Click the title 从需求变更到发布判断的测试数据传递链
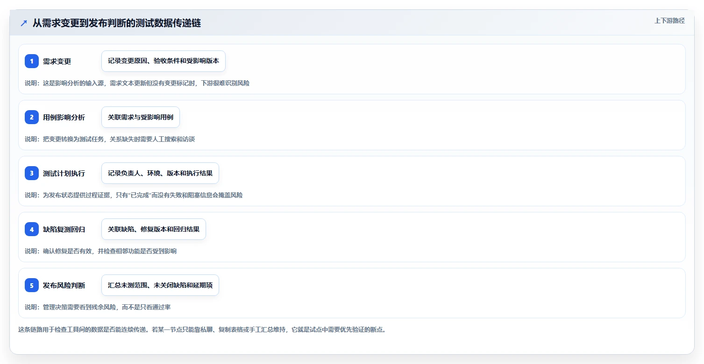The height and width of the screenshot is (364, 704). pos(117,23)
